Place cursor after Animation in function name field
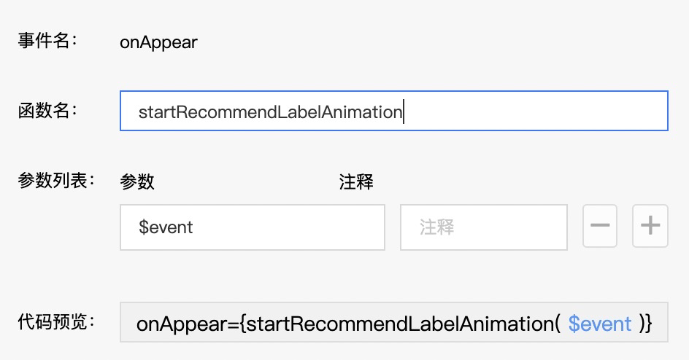This screenshot has width=689, height=360. click(404, 111)
